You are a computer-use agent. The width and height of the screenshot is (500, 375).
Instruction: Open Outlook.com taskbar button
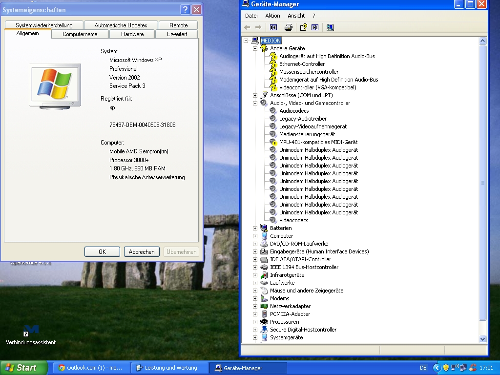point(91,368)
